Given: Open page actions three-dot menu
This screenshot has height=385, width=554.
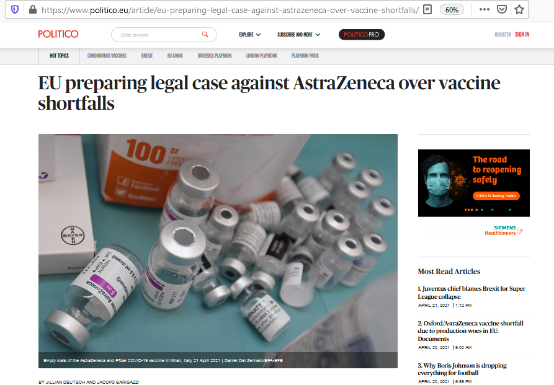Looking at the screenshot, I should pyautogui.click(x=484, y=9).
